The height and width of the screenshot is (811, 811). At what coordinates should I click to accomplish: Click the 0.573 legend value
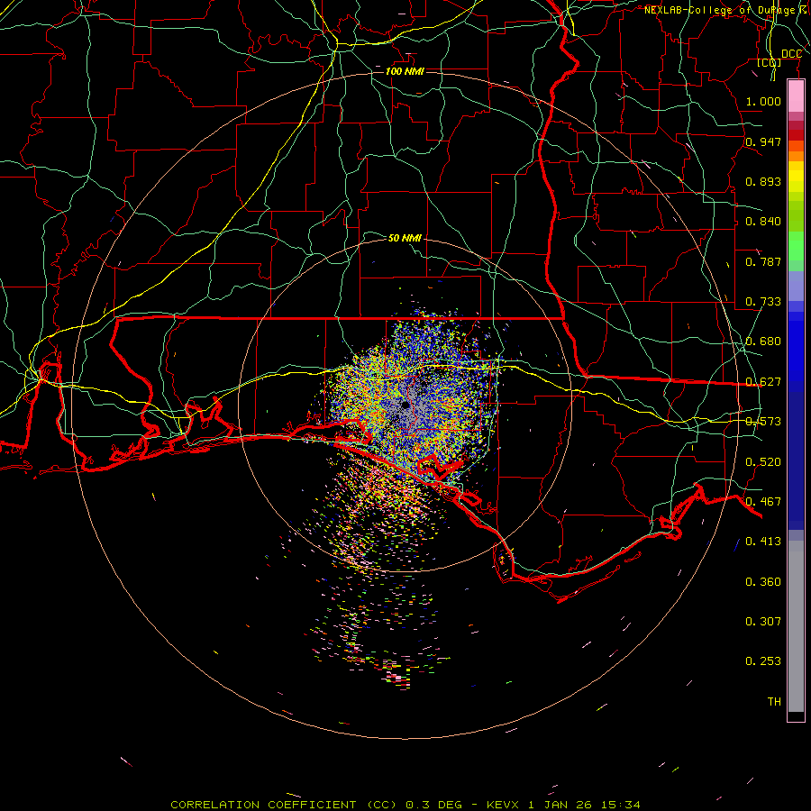pyautogui.click(x=763, y=422)
